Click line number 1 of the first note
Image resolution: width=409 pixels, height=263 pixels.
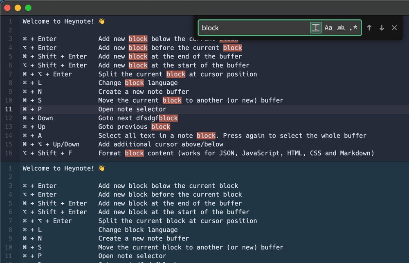click(x=10, y=21)
